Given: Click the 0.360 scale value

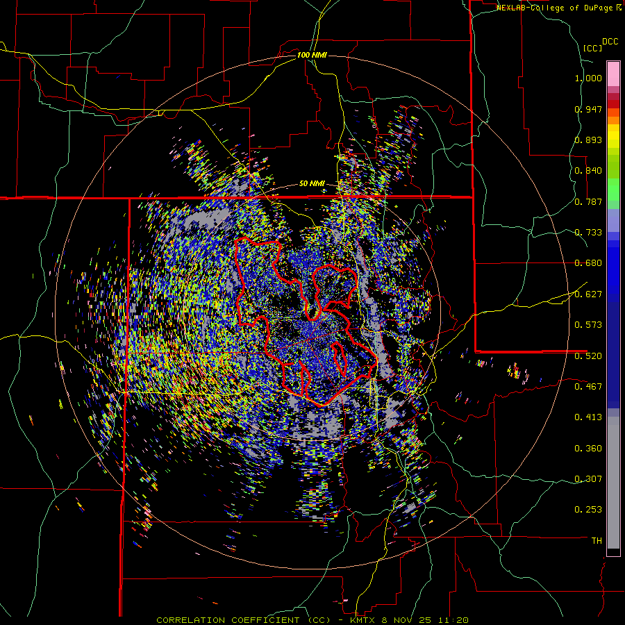Looking at the screenshot, I should [588, 449].
